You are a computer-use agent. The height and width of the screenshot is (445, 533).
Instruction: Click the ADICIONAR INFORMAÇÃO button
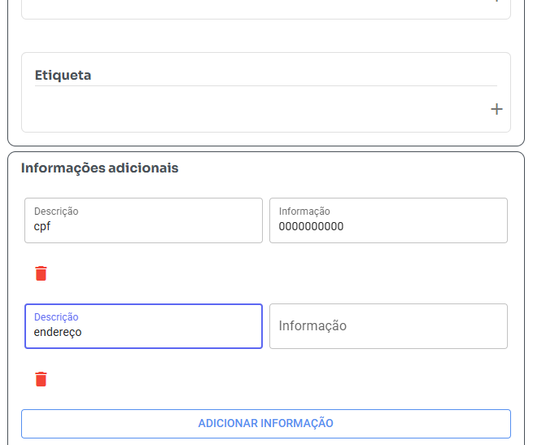tap(265, 423)
